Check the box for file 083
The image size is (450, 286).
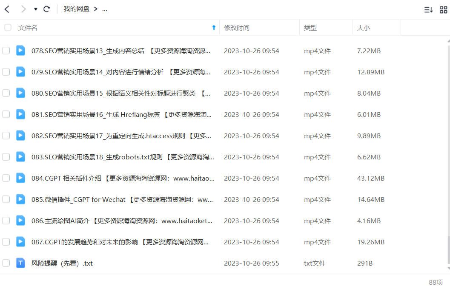coord(6,157)
